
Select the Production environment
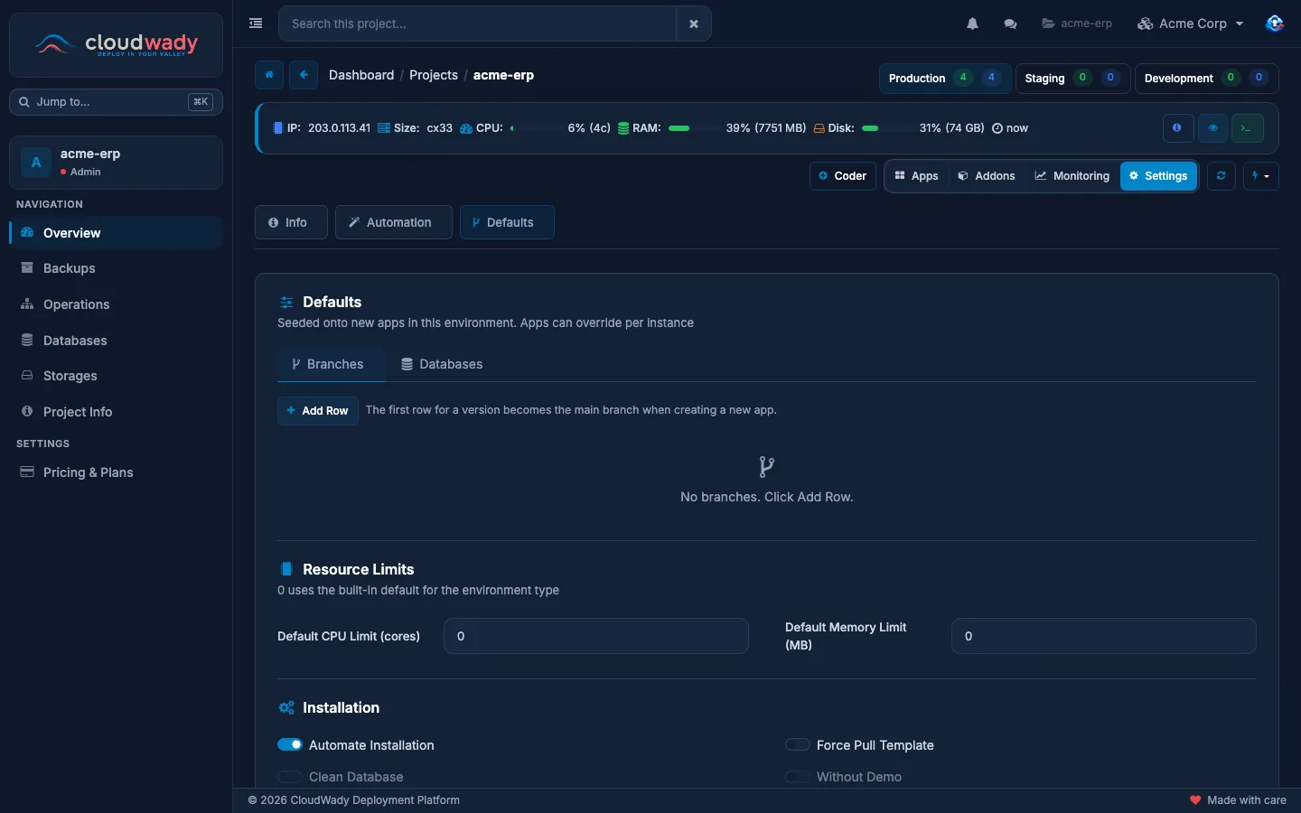944,78
